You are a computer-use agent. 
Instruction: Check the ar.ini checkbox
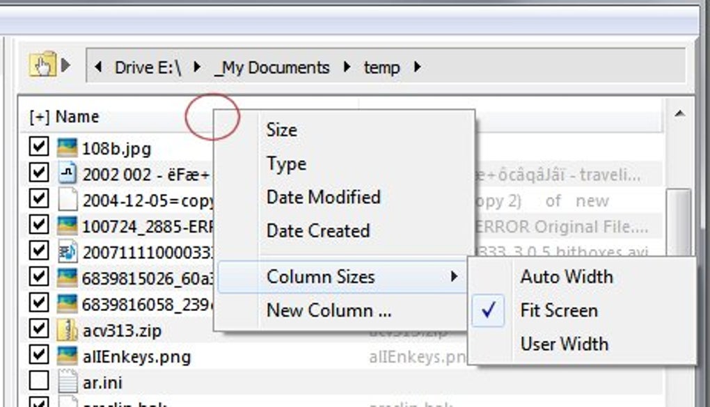tap(39, 381)
